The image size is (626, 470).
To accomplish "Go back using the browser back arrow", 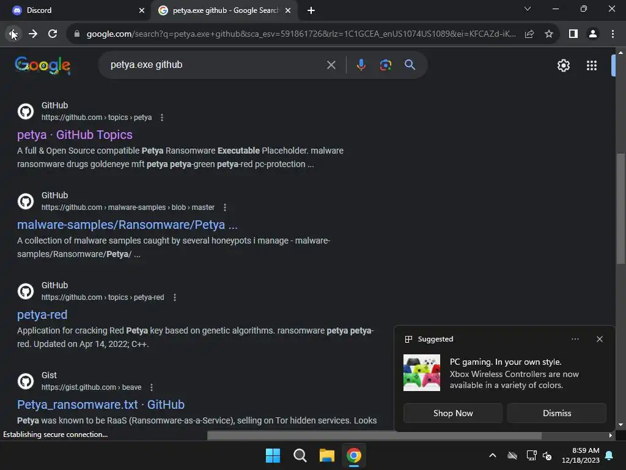I will coord(13,34).
